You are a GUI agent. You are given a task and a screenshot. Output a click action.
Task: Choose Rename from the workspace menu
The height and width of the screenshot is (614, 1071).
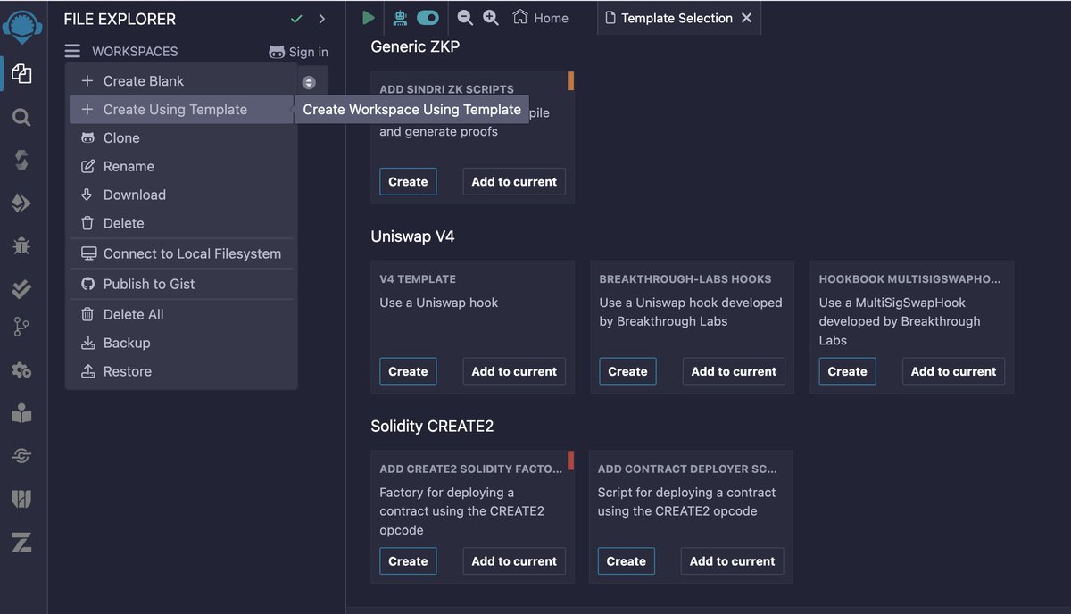tap(181, 167)
